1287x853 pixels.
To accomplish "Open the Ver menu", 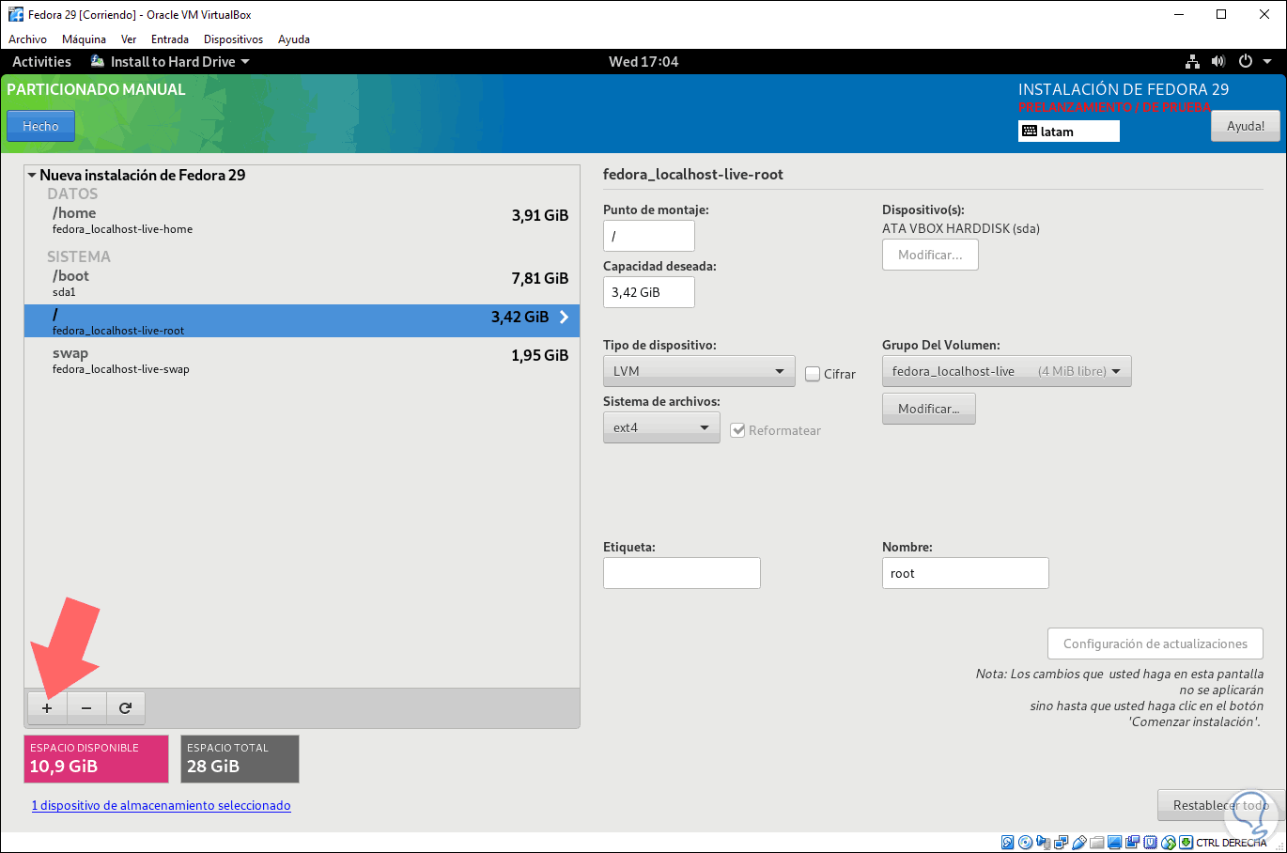I will point(129,39).
